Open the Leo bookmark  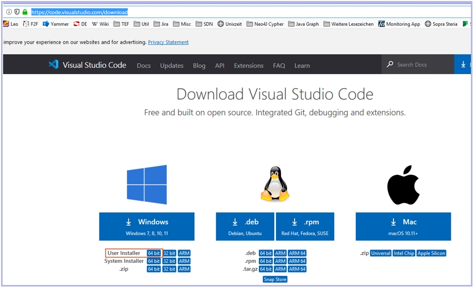click(x=11, y=24)
